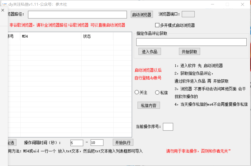
Task: Click the 启动浏览器 button
Action: click(x=142, y=14)
